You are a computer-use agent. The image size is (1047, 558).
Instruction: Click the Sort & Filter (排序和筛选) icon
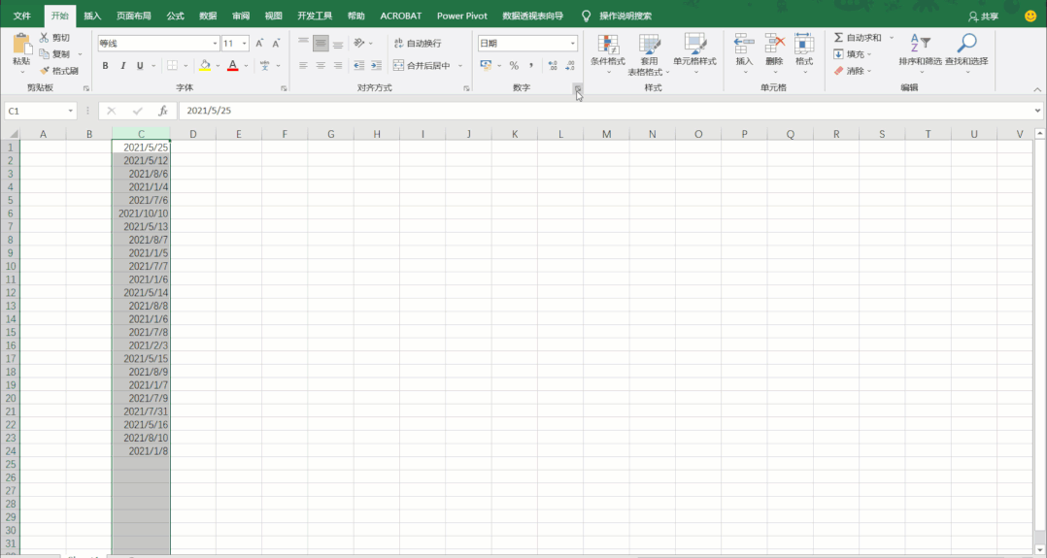click(x=920, y=44)
